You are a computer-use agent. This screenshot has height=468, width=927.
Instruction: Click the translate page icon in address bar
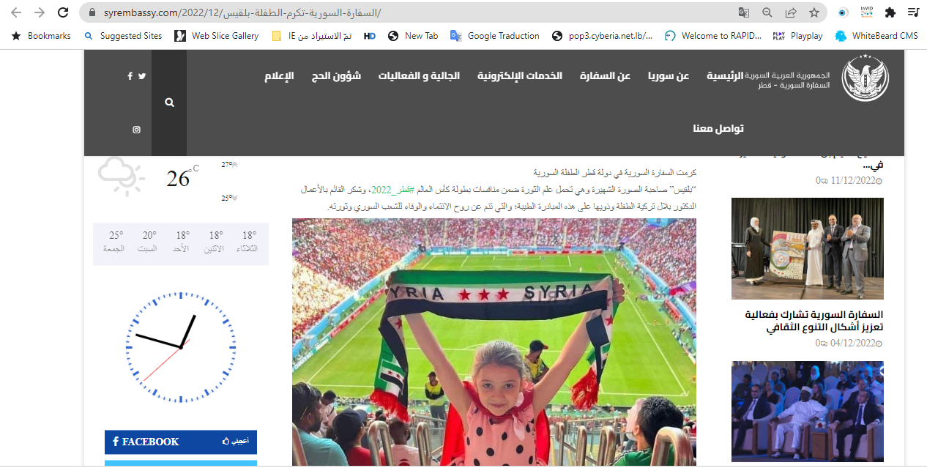743,12
